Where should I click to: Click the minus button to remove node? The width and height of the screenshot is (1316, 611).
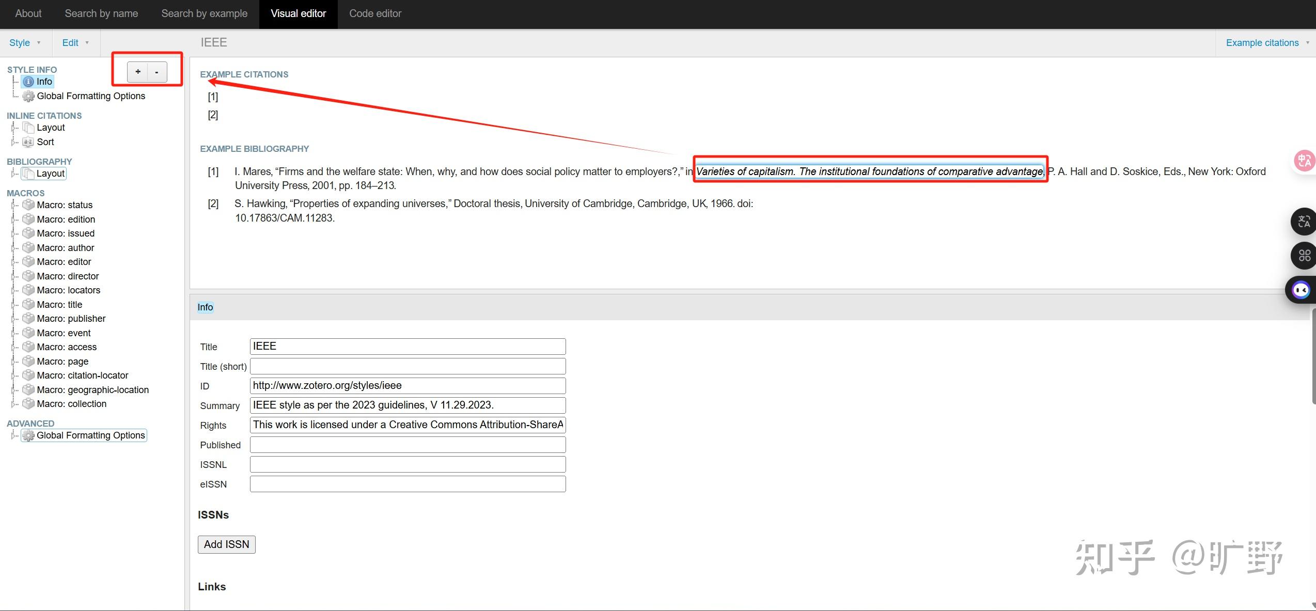pos(157,72)
